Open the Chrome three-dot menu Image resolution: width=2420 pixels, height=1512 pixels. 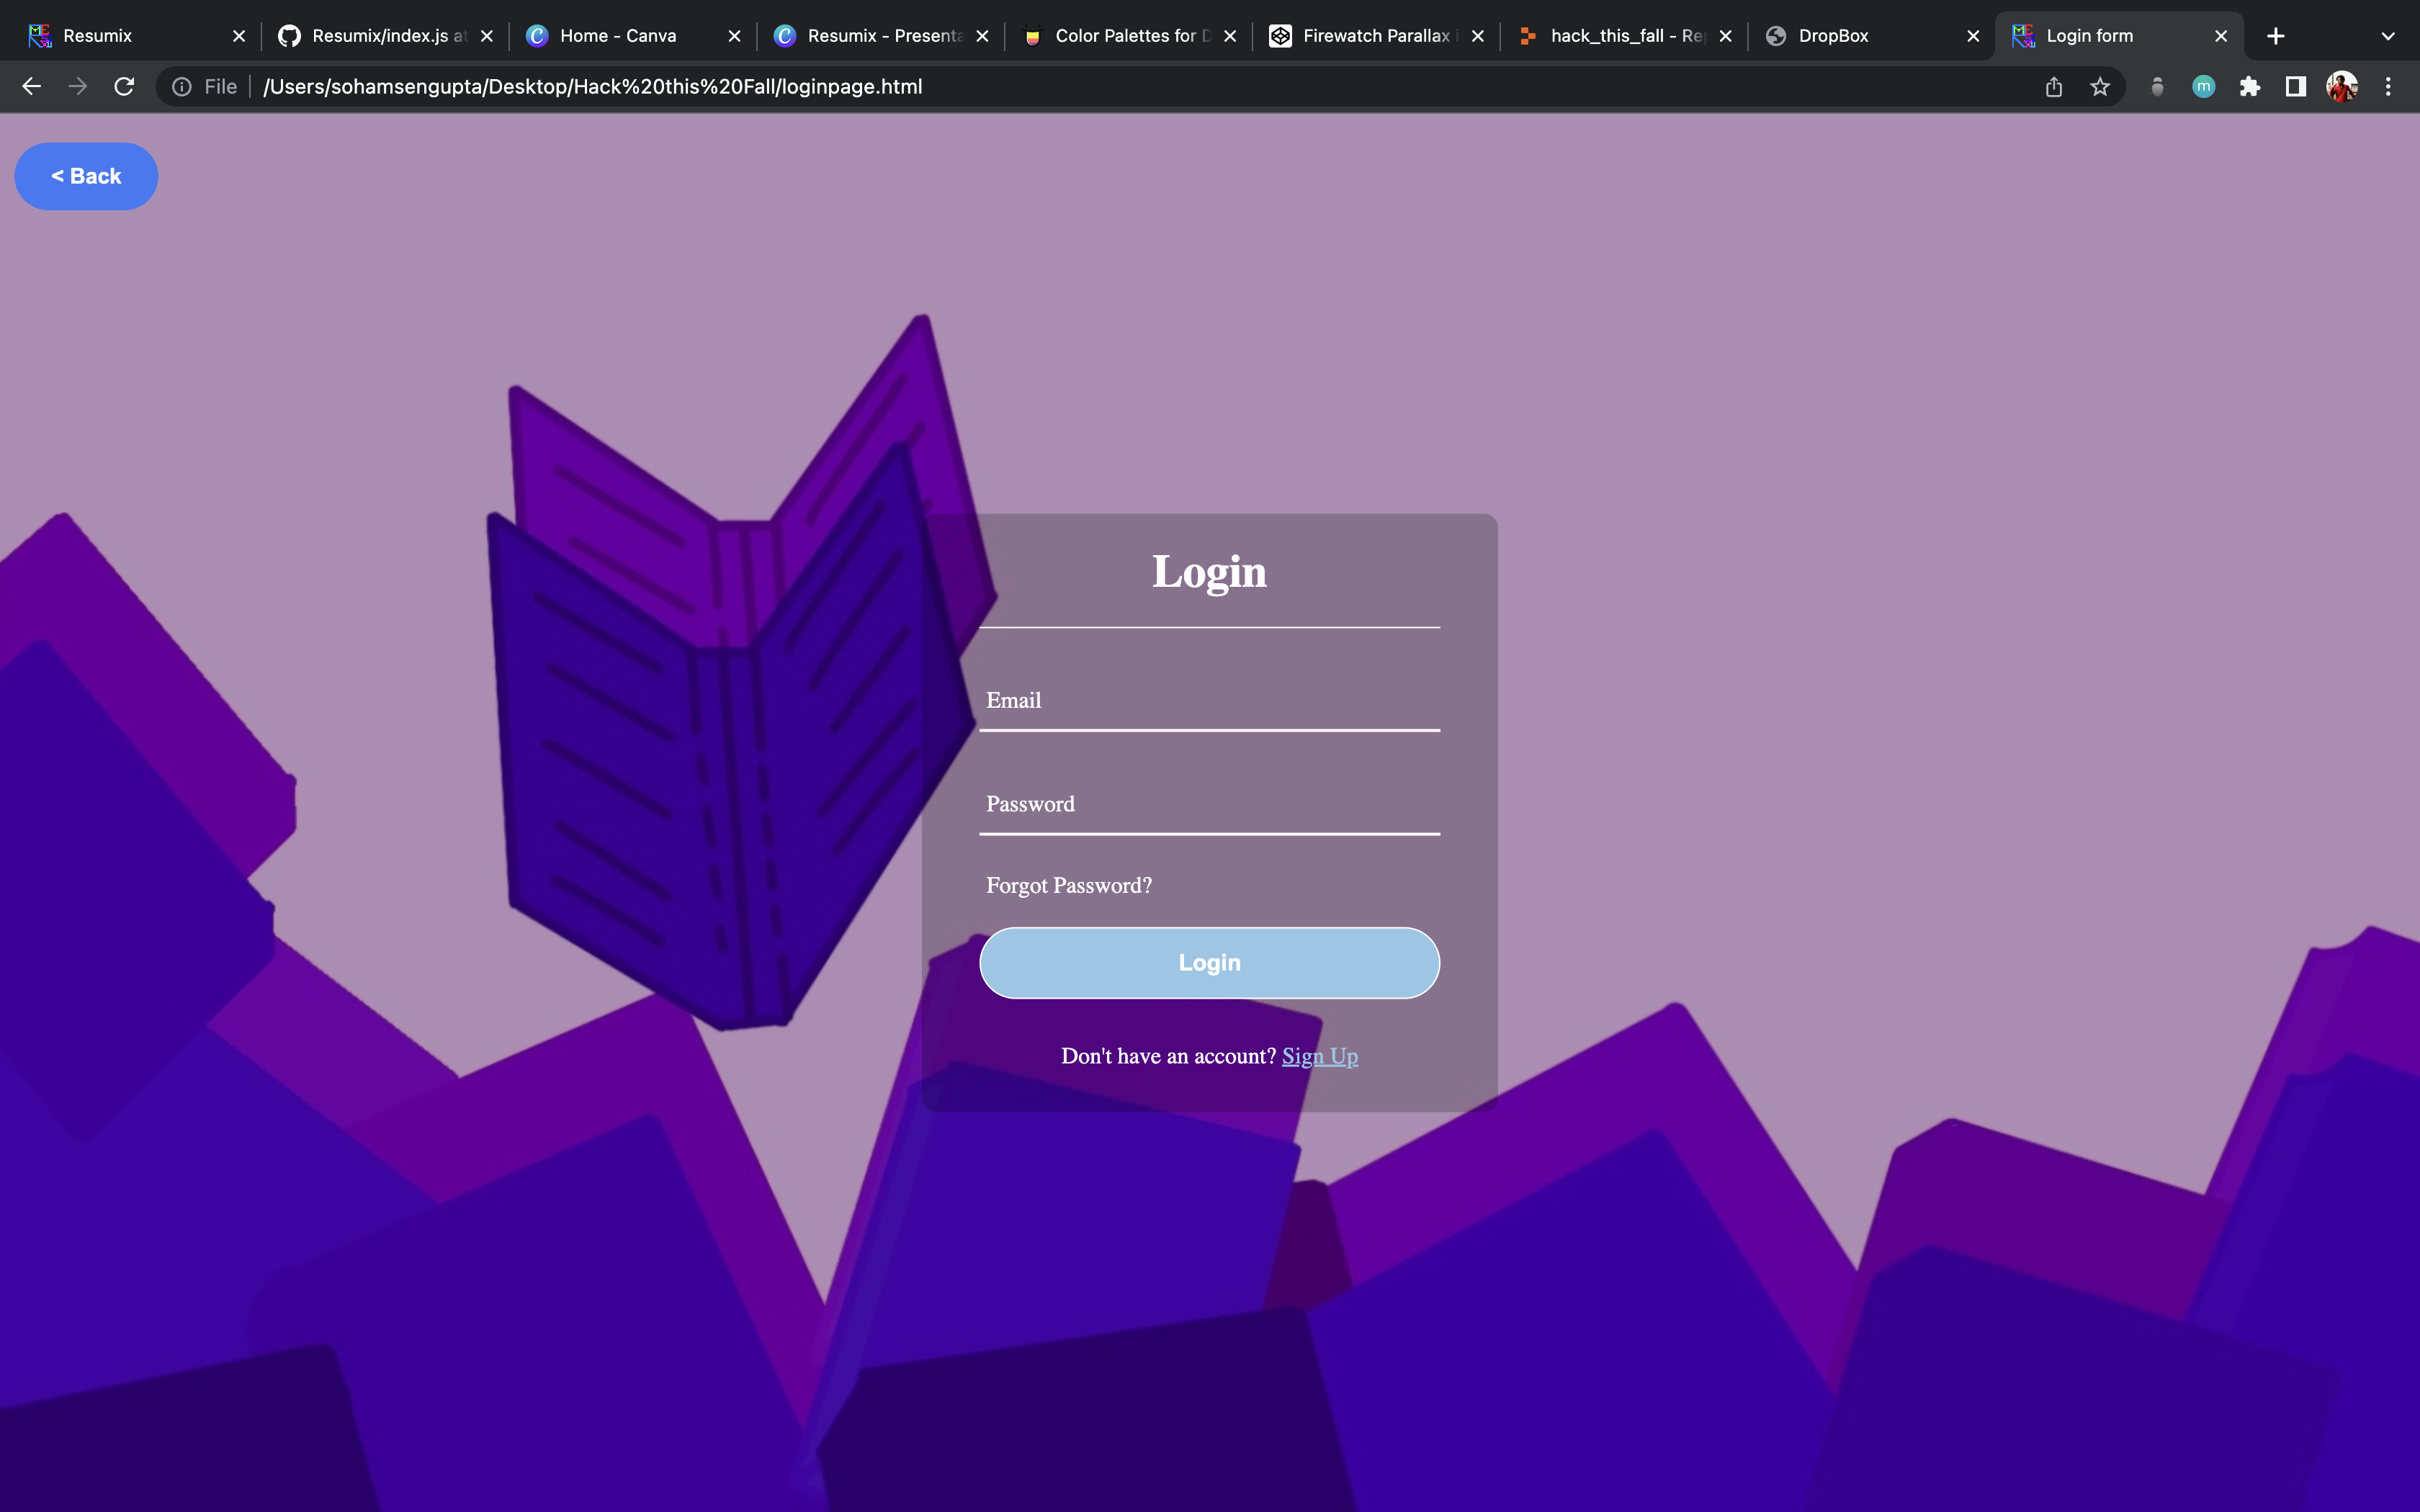tap(2388, 87)
